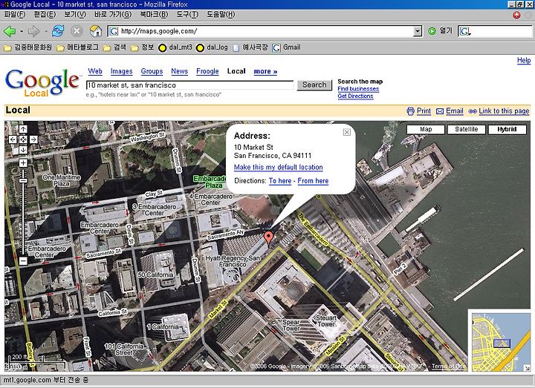Open the 김종태문화원 bookmark folder
The height and width of the screenshot is (388, 535).
click(27, 47)
